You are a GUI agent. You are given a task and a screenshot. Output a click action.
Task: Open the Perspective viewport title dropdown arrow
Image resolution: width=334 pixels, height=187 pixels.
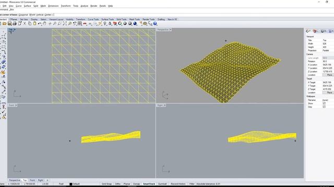pyautogui.click(x=170, y=30)
